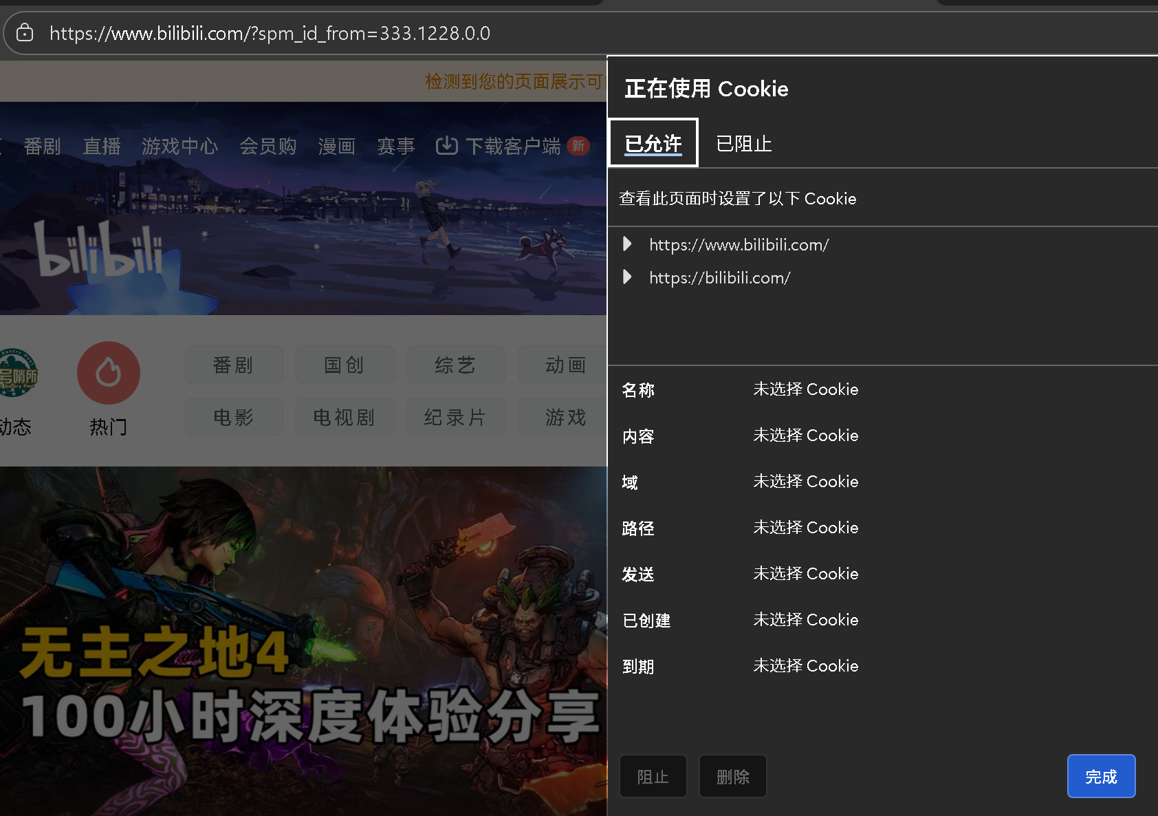Select the https://bilibili.com/ entry text

click(720, 277)
